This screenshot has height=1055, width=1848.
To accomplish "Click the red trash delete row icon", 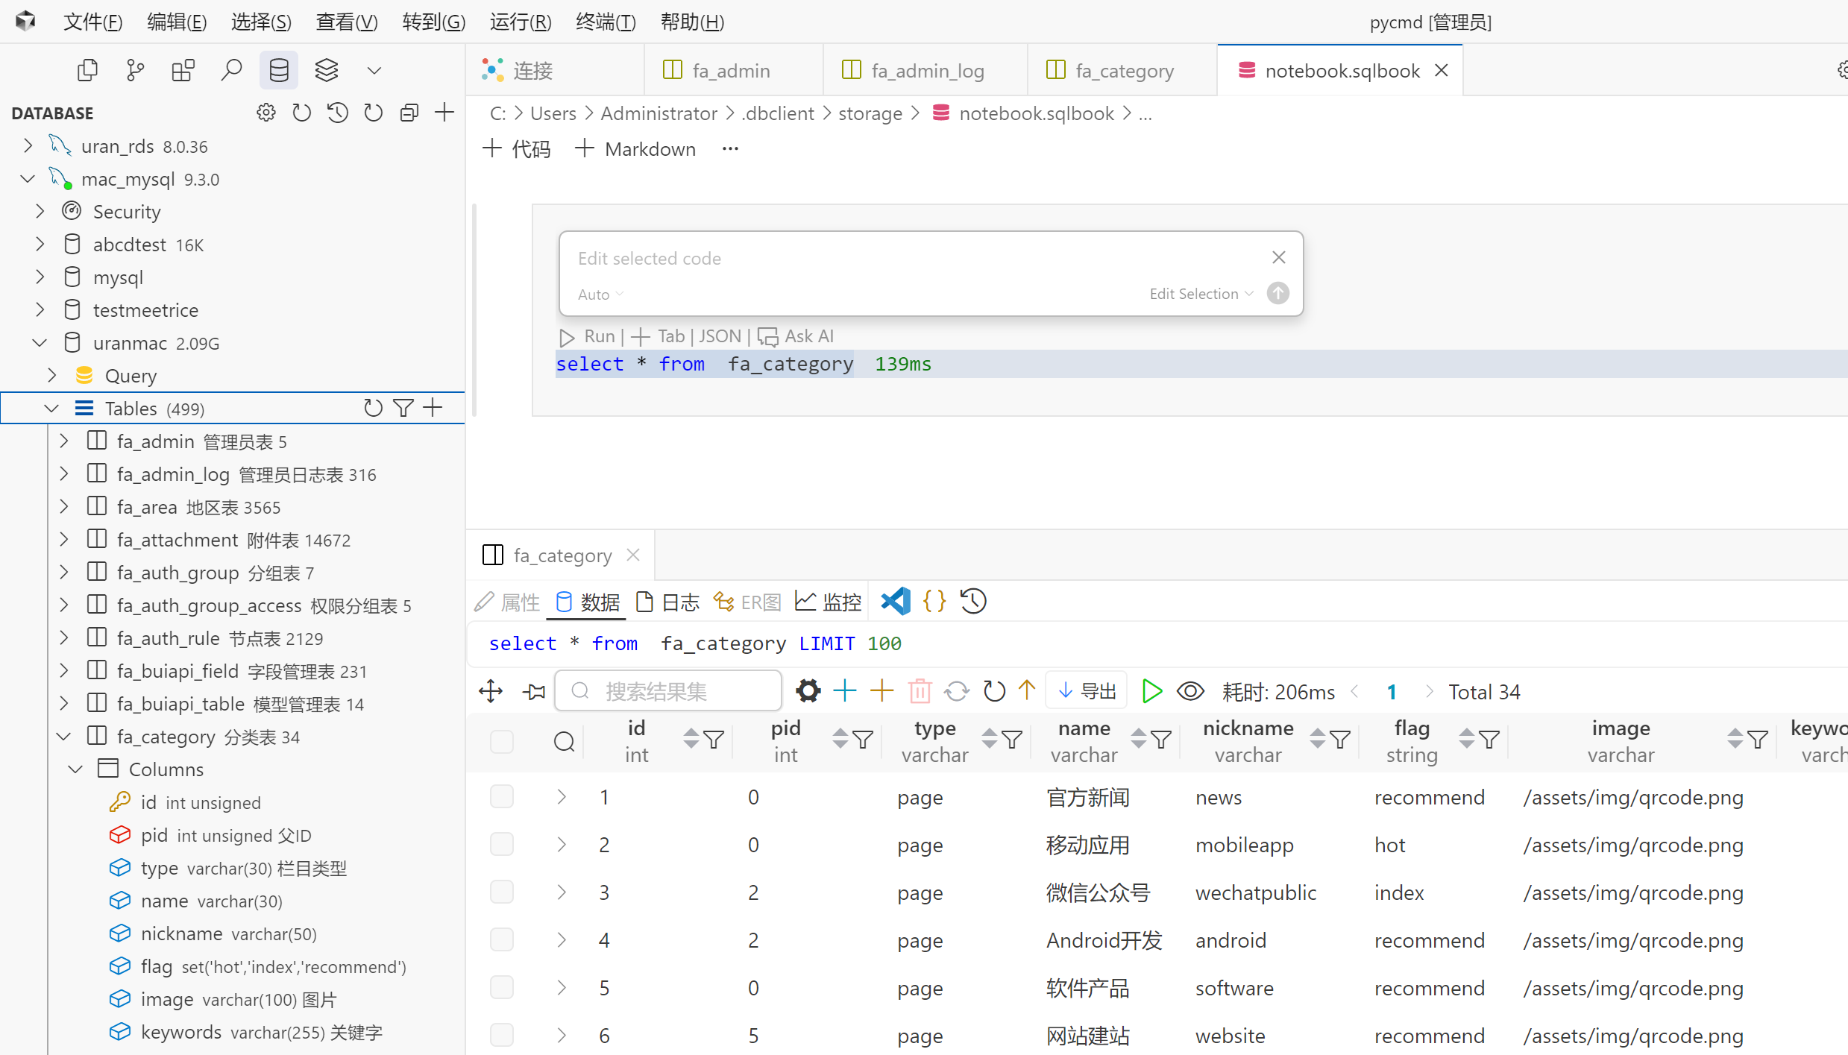I will click(920, 691).
